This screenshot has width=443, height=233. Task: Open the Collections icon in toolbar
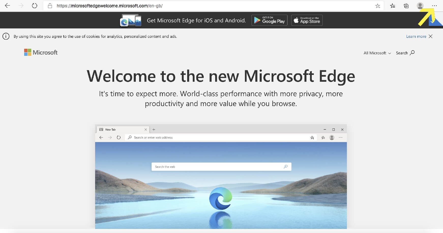(406, 6)
